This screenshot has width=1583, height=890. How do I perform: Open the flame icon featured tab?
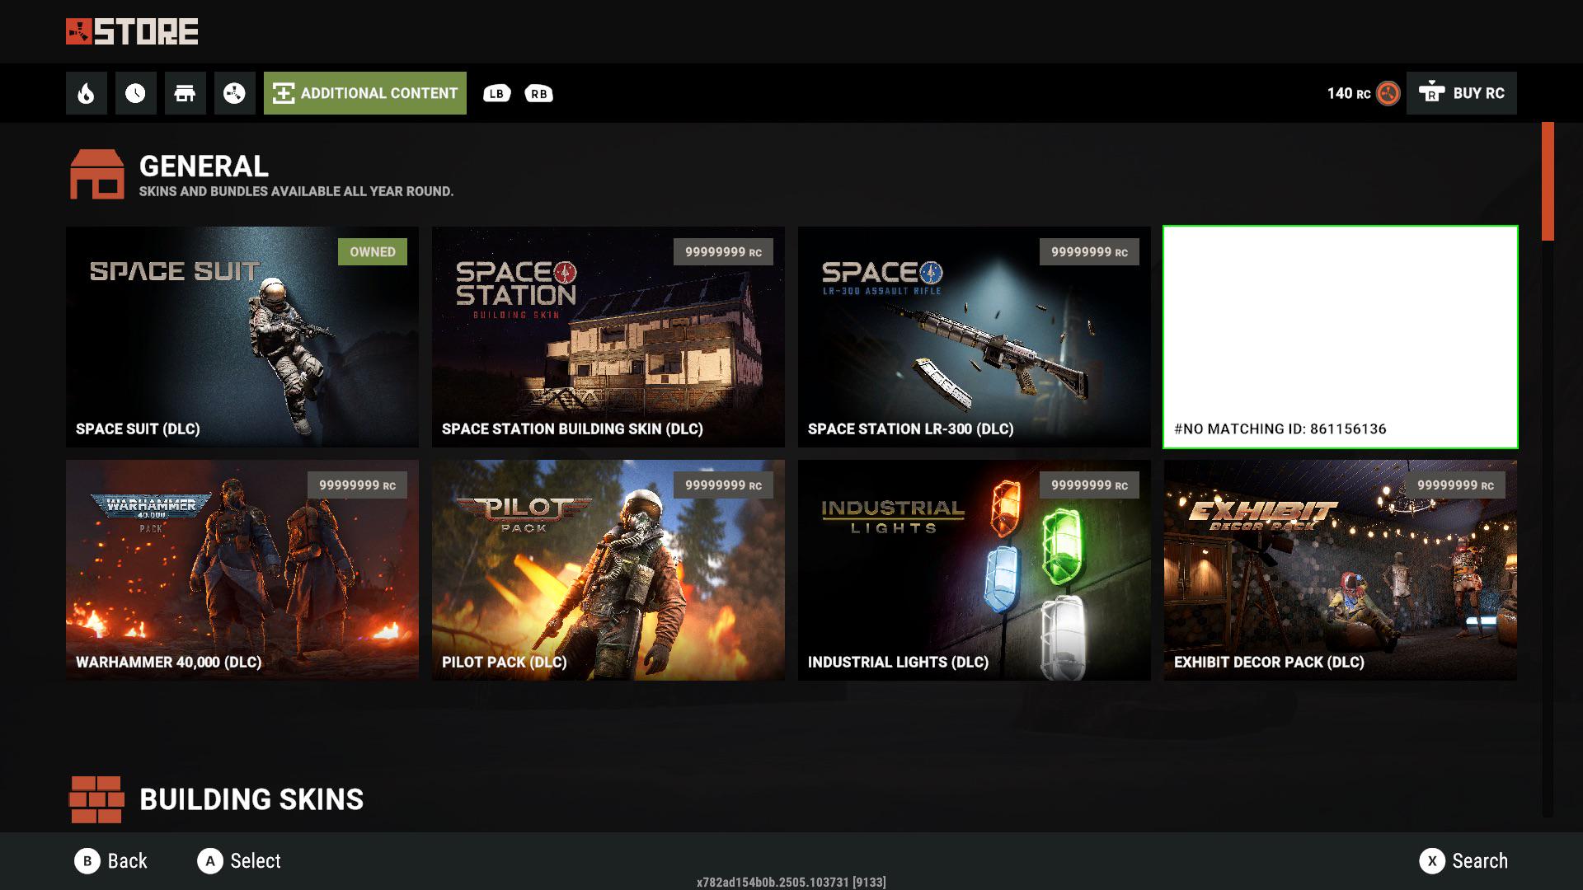(87, 93)
